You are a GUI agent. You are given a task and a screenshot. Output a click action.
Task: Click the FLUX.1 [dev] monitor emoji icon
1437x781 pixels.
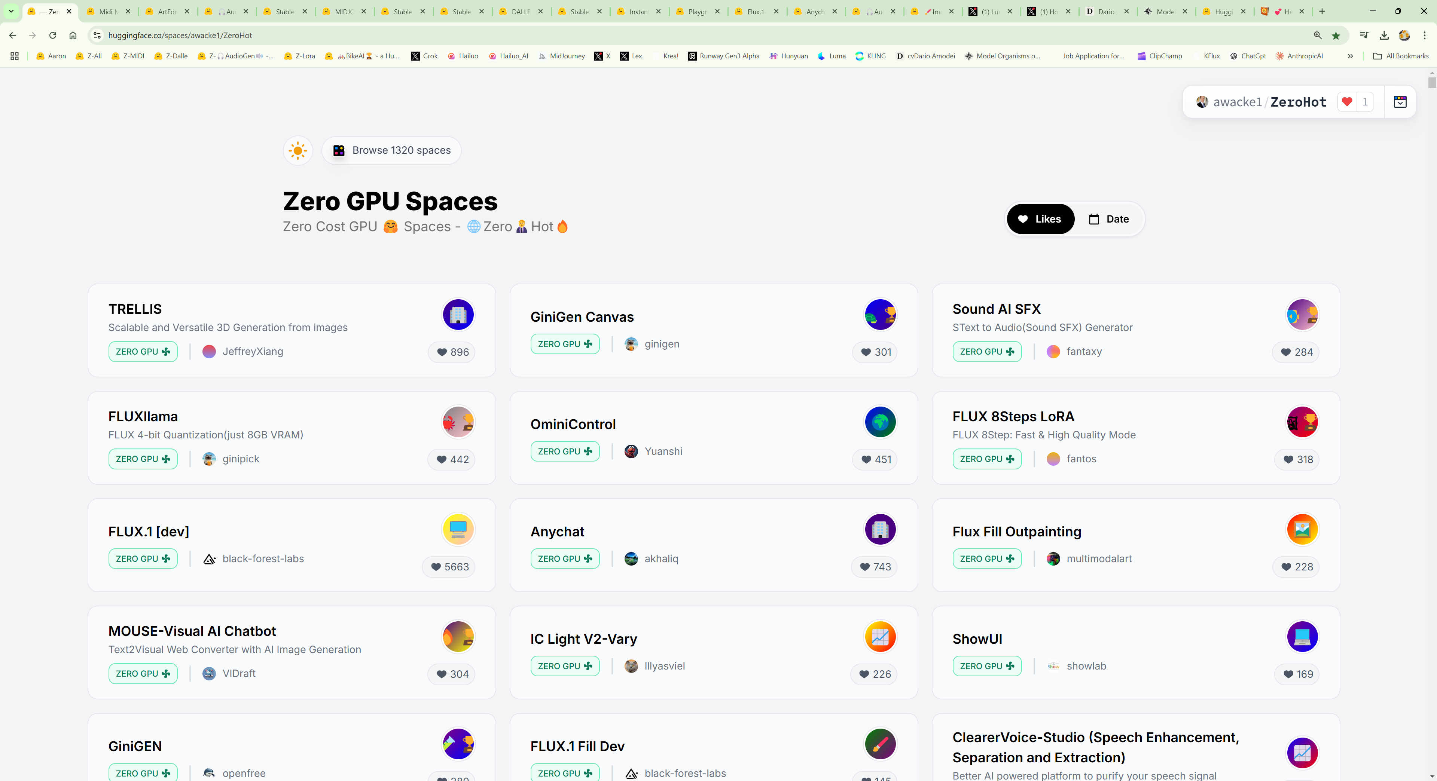(458, 529)
